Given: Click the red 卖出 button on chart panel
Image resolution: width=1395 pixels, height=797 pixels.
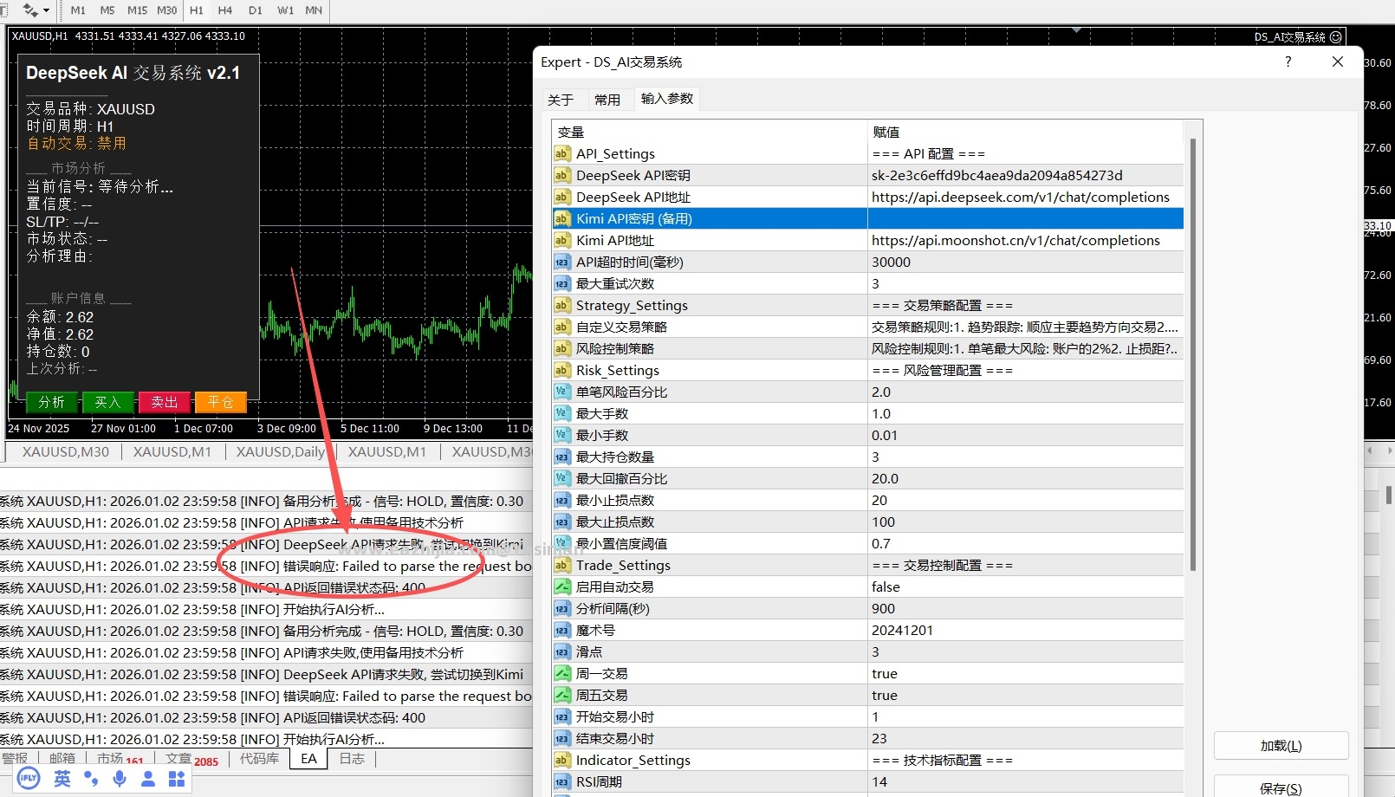Looking at the screenshot, I should click(x=165, y=402).
